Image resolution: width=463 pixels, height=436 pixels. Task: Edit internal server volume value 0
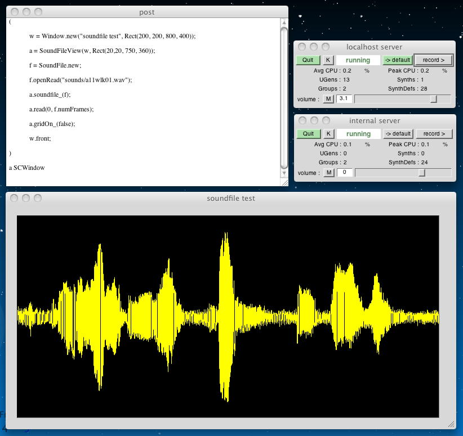(x=345, y=172)
